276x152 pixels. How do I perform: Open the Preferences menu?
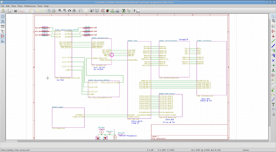(30, 6)
